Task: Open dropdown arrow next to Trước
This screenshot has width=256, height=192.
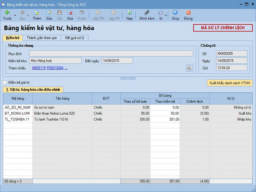Action: pos(15,15)
